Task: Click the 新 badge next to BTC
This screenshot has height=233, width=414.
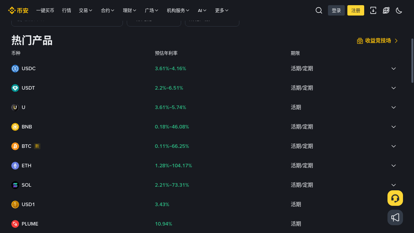Action: (37, 146)
